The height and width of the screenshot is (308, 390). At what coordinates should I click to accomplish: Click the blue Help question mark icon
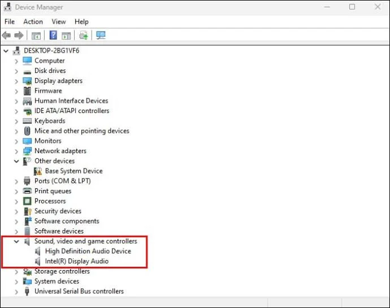[53, 36]
